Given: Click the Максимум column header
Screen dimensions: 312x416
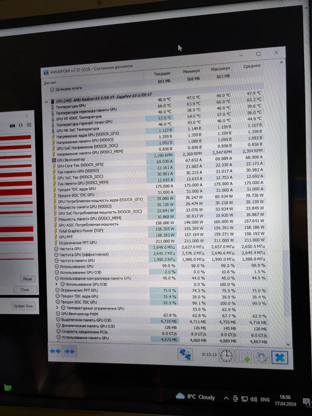Looking at the screenshot, I should coord(222,69).
